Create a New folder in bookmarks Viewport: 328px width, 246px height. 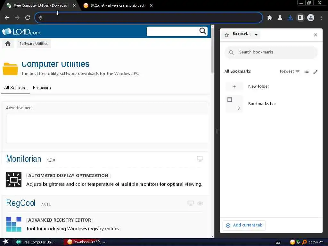[271, 86]
